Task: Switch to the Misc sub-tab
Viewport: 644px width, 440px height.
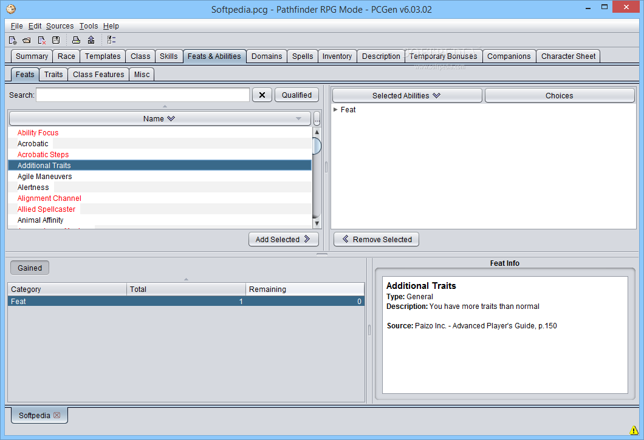Action: (x=142, y=74)
